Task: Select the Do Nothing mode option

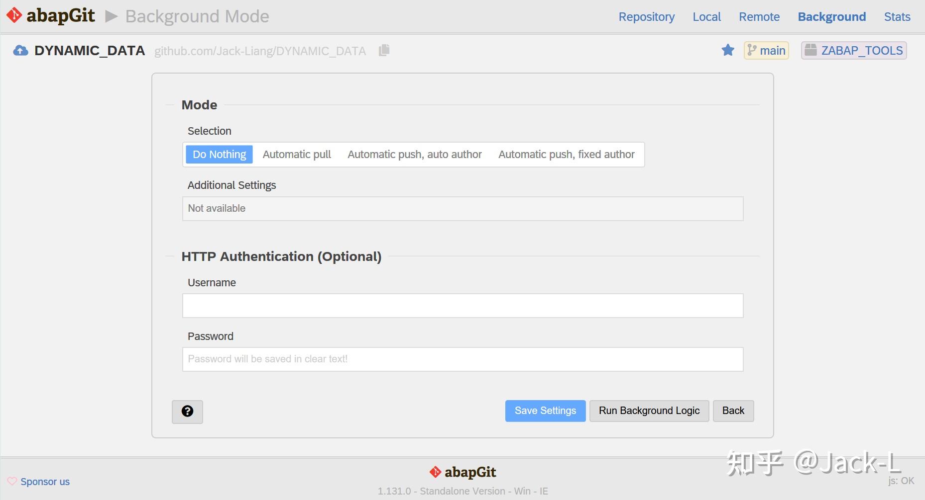Action: tap(219, 155)
